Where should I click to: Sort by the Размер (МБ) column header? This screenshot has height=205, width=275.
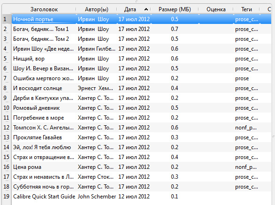pos(175,9)
